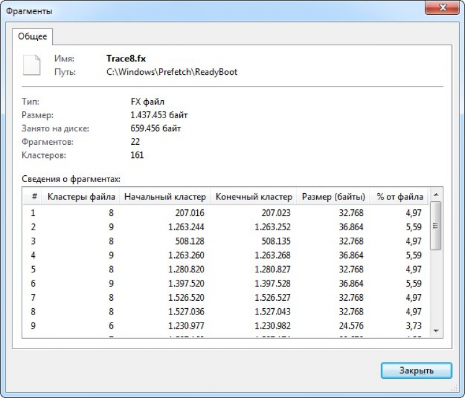The height and width of the screenshot is (398, 465).
Task: Select fragment row number 6
Action: [226, 283]
